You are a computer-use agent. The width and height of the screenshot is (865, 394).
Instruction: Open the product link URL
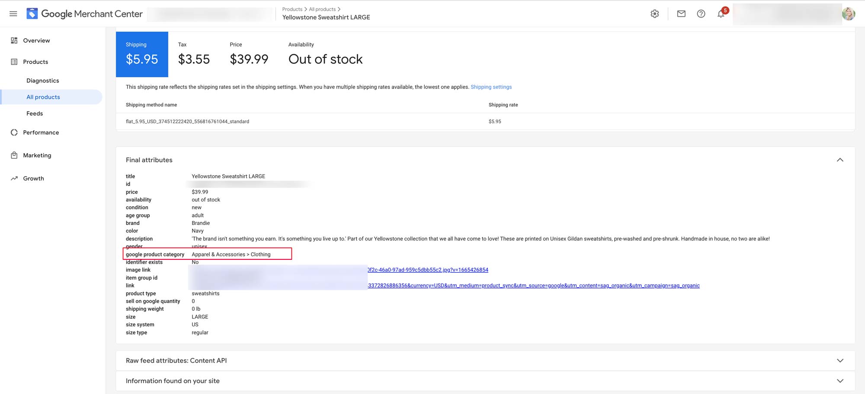[x=534, y=286]
